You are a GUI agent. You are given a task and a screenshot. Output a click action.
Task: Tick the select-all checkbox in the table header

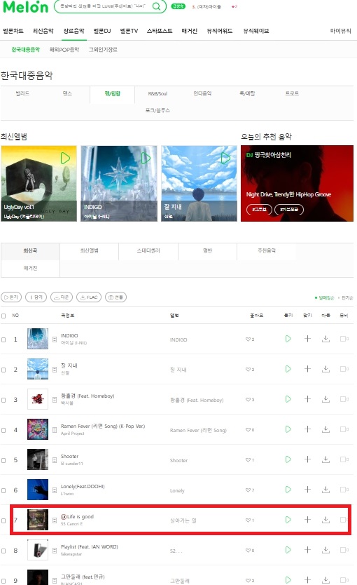click(3, 316)
